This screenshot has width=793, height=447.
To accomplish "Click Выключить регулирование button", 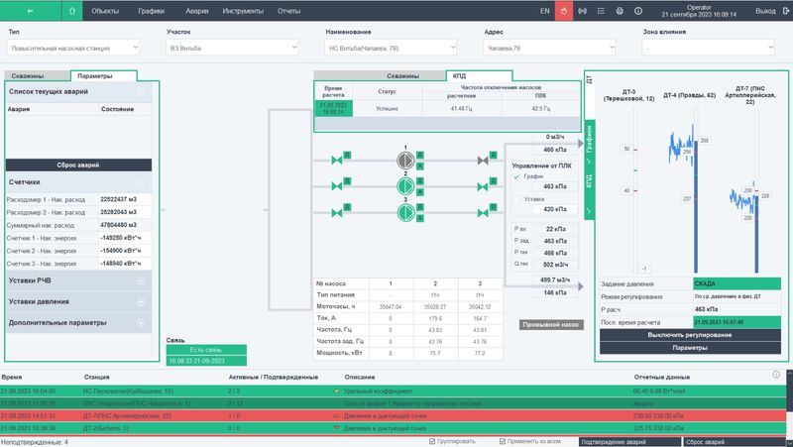I will (x=690, y=335).
